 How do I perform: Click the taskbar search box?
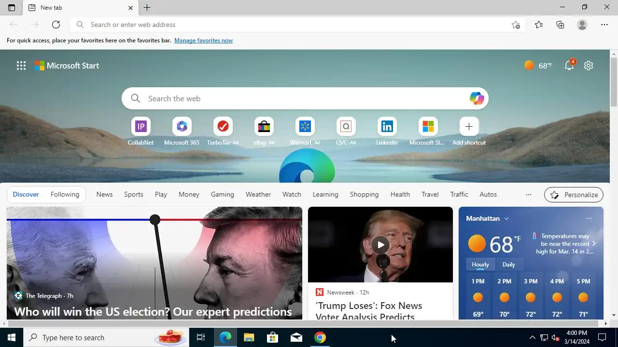(106, 337)
